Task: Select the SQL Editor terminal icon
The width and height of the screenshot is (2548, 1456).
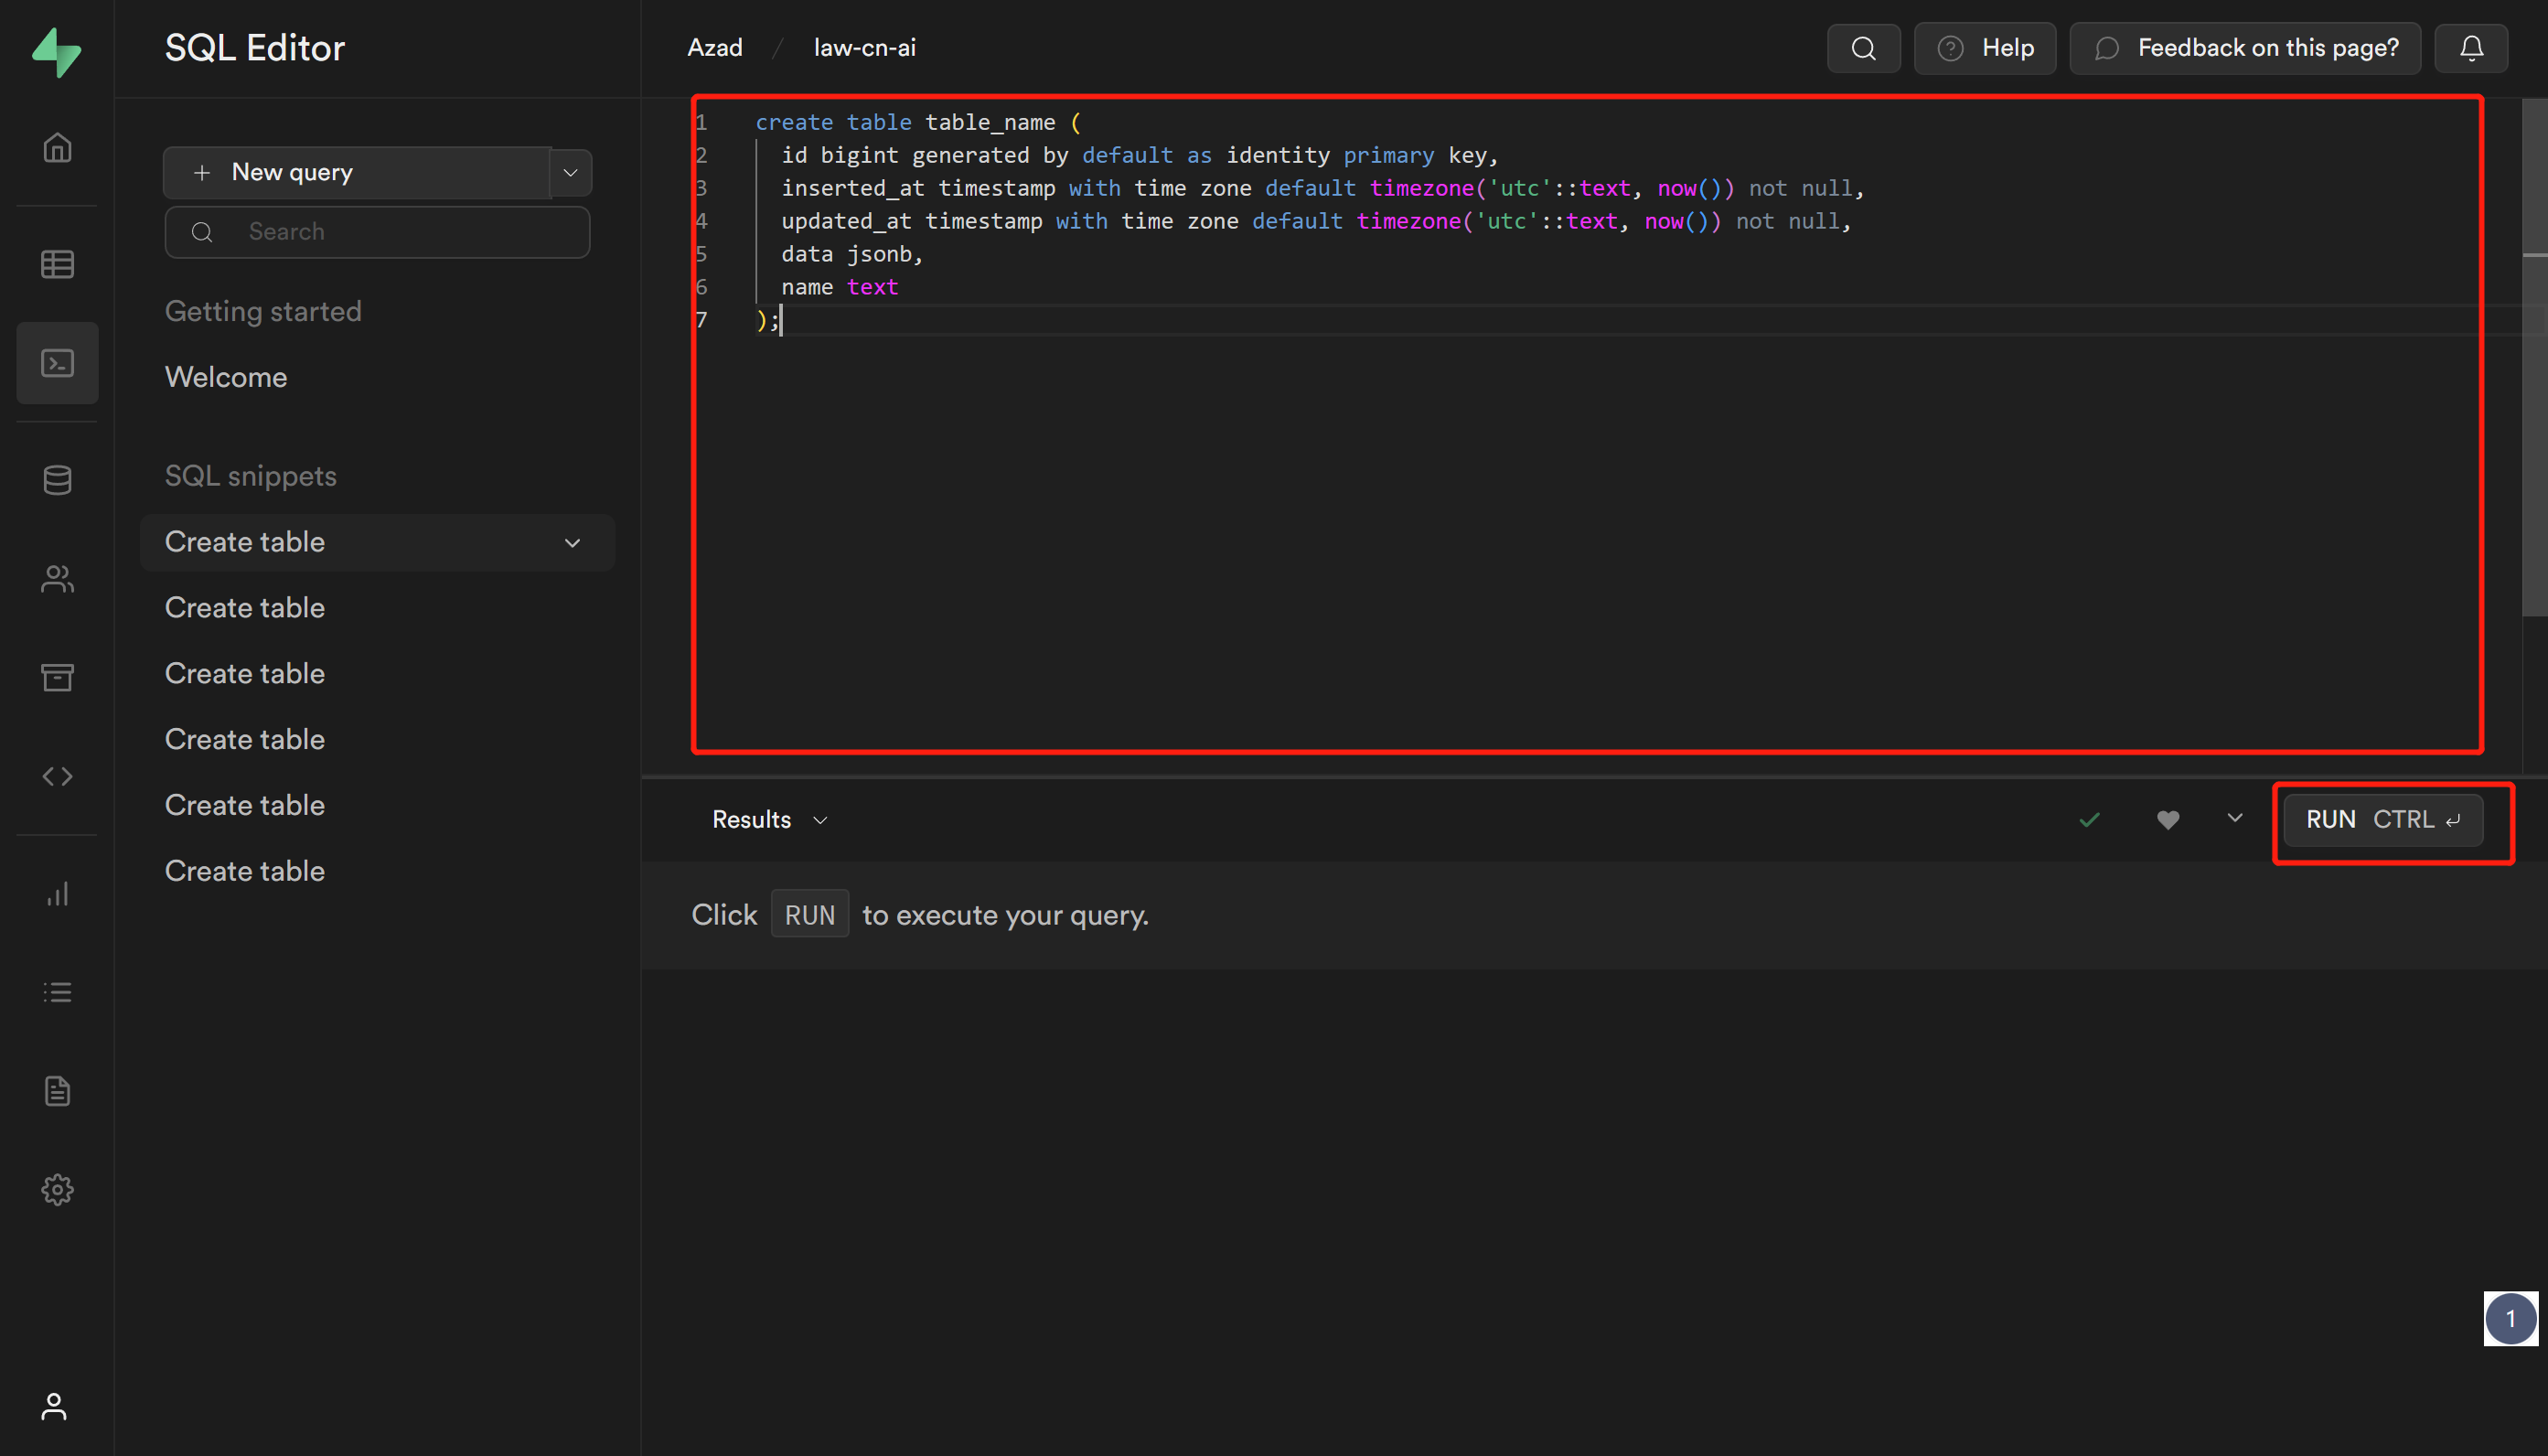Action: click(57, 362)
